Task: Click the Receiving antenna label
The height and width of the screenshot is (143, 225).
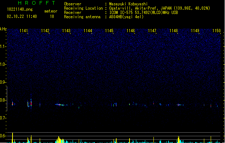Action: pyautogui.click(x=82, y=17)
